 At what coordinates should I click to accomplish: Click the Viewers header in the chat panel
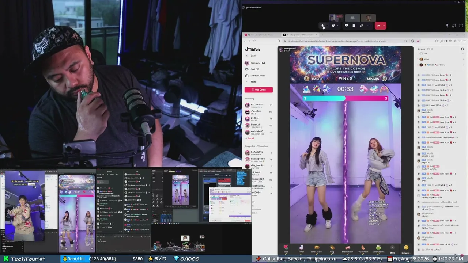pyautogui.click(x=421, y=49)
